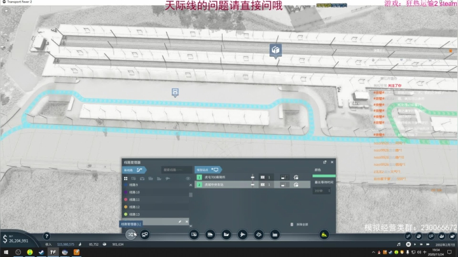Open the industry layer button bottom-right

coord(441,236)
